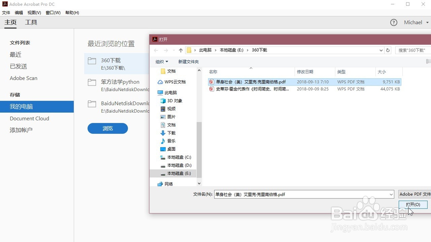Switch to the 主页 tab
Screen dimensions: 431x242
click(x=10, y=22)
